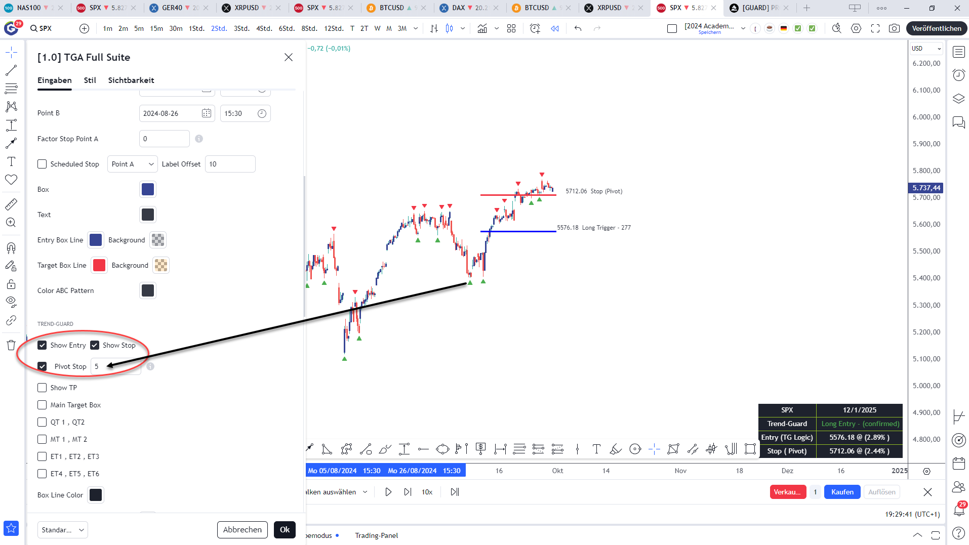The width and height of the screenshot is (969, 545).
Task: Click the trash icon to remove drawings
Action: [11, 346]
